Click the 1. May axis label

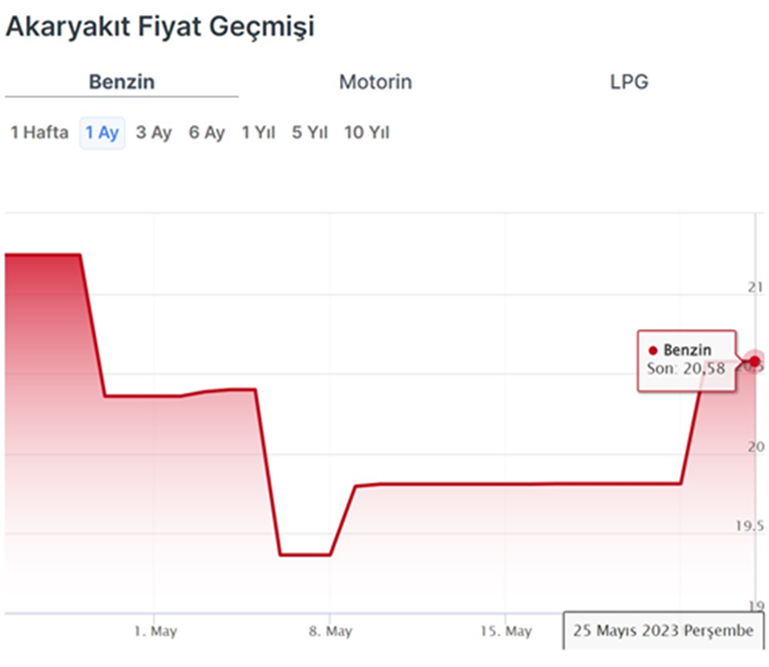[156, 631]
